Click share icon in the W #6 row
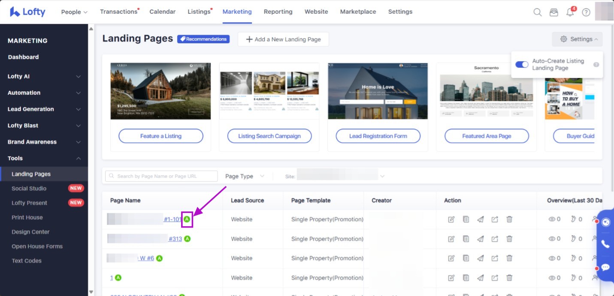This screenshot has height=296, width=614. pyautogui.click(x=495, y=258)
